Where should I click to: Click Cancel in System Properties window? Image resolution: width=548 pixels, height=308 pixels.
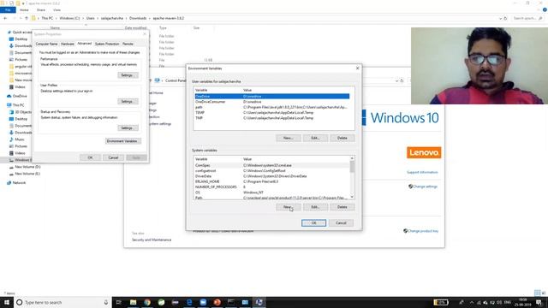pyautogui.click(x=113, y=157)
